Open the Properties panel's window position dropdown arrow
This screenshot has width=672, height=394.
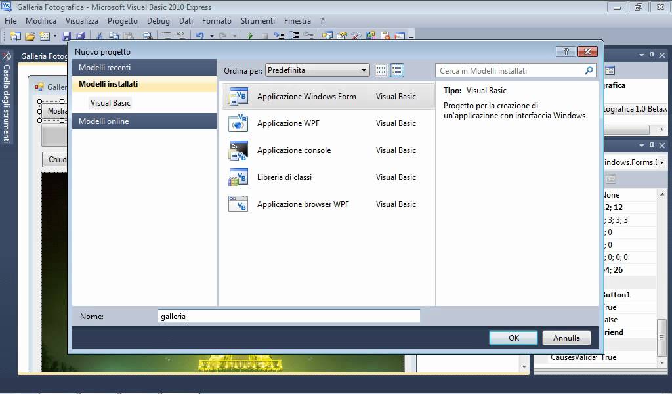pos(642,146)
